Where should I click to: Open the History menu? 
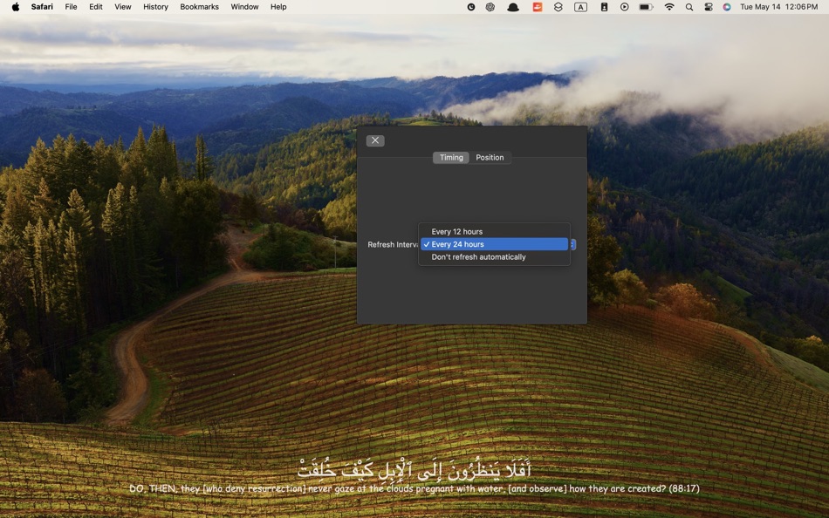(x=155, y=7)
